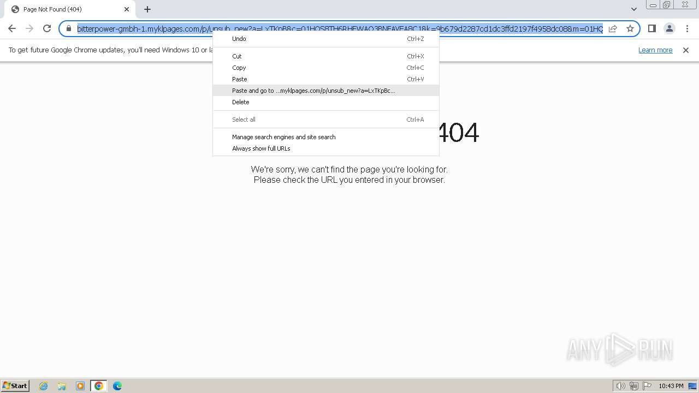Dismiss the Chrome updates infobar
Image resolution: width=699 pixels, height=393 pixels.
tap(685, 50)
